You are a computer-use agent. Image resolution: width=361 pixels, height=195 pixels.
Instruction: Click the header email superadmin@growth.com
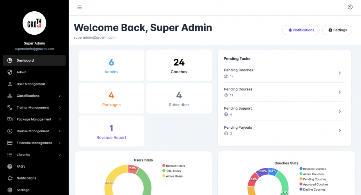point(94,37)
